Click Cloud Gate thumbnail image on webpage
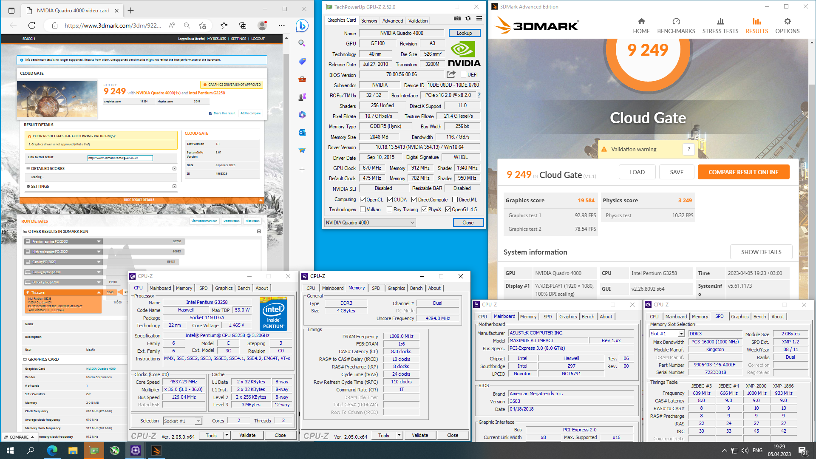The image size is (816, 459). [x=57, y=99]
